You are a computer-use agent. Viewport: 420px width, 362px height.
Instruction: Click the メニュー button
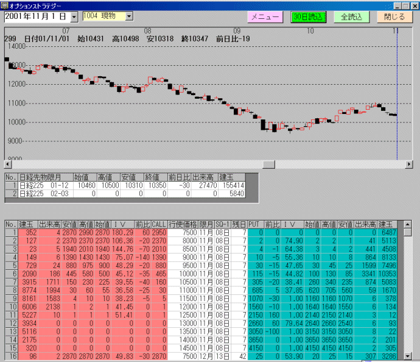coord(265,17)
